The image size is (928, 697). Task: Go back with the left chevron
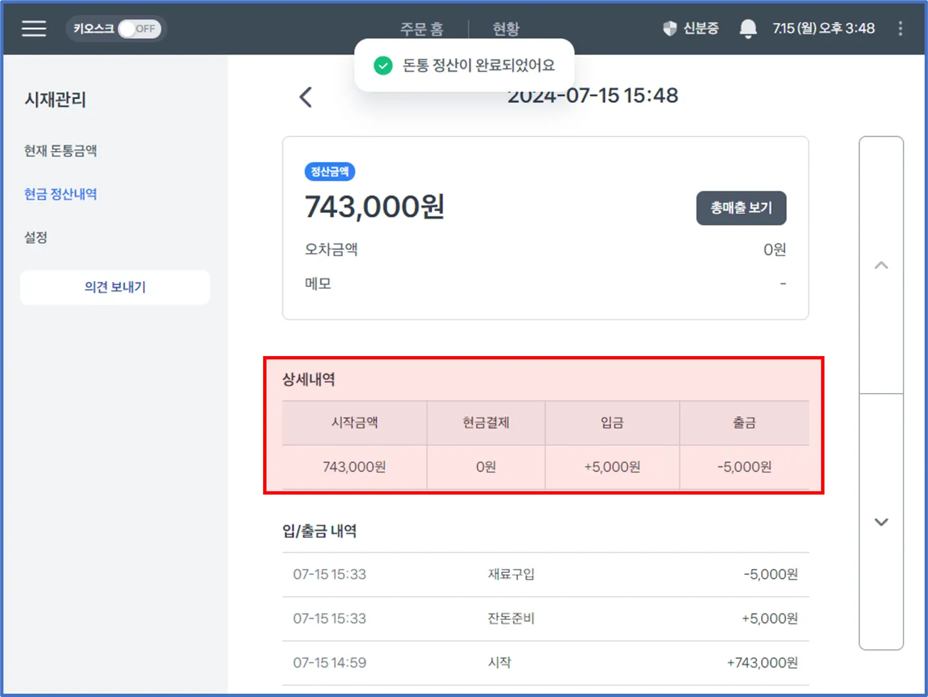point(305,97)
